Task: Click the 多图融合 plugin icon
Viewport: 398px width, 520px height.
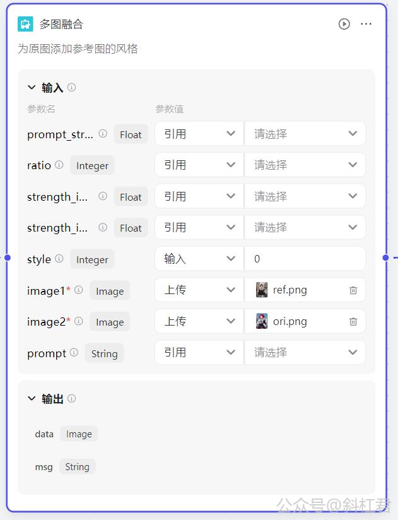Action: (25, 24)
